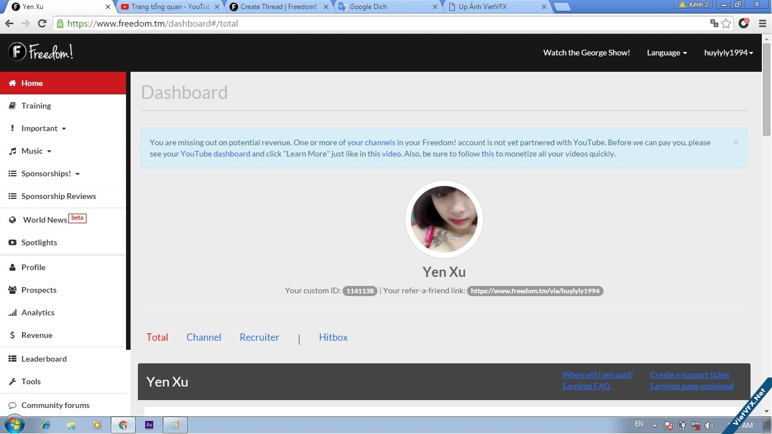The height and width of the screenshot is (434, 772).
Task: Expand the Music sidebar submenu
Action: pos(37,151)
